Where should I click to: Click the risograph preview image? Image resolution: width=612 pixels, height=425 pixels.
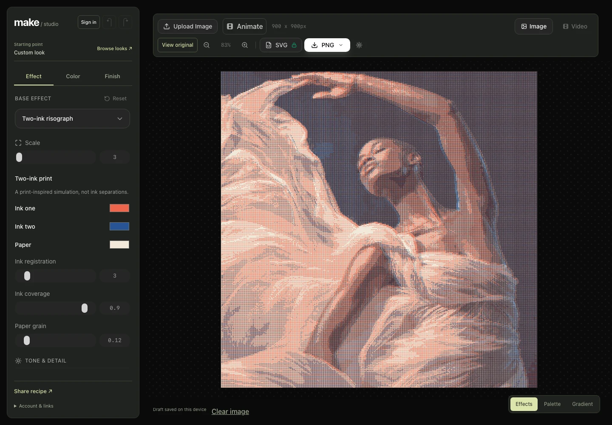[x=379, y=229]
